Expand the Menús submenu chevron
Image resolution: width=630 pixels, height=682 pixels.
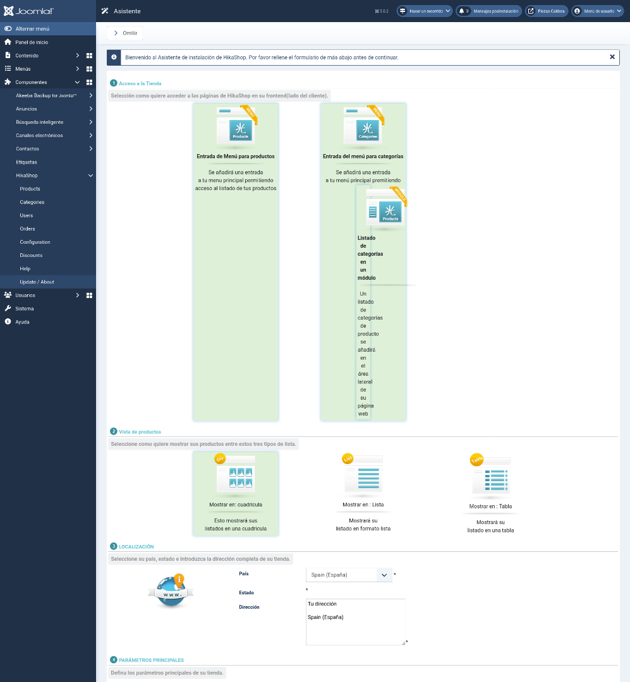(x=78, y=69)
